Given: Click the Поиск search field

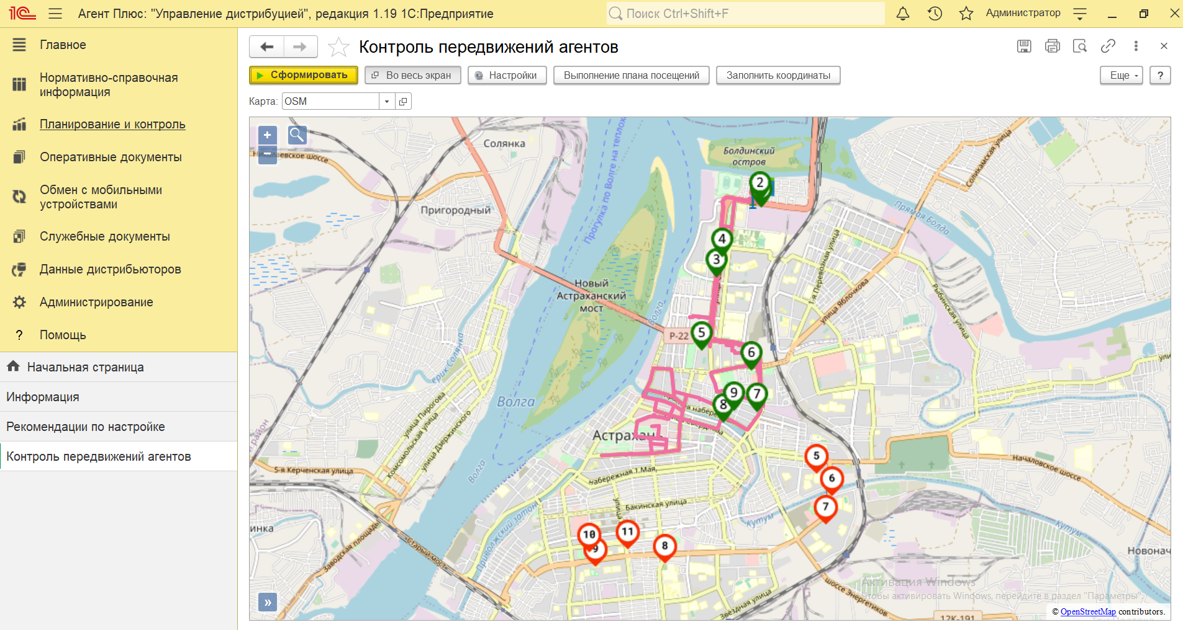Looking at the screenshot, I should tap(745, 13).
